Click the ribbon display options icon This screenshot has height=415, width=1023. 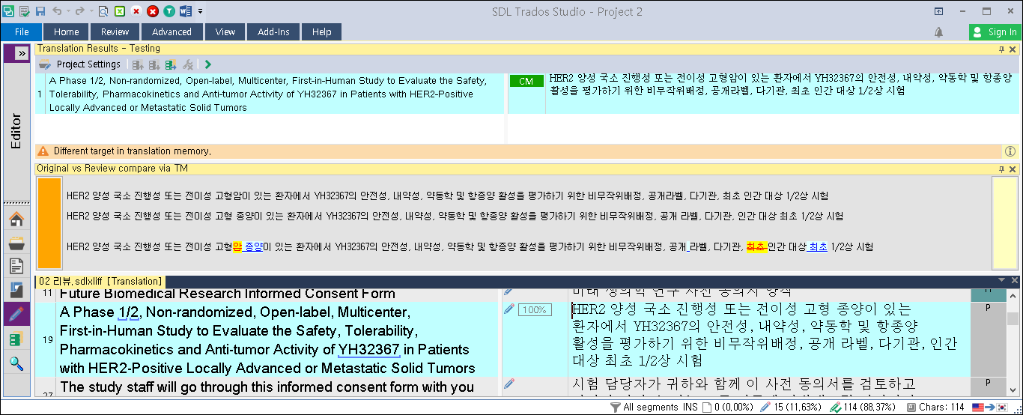pos(938,11)
